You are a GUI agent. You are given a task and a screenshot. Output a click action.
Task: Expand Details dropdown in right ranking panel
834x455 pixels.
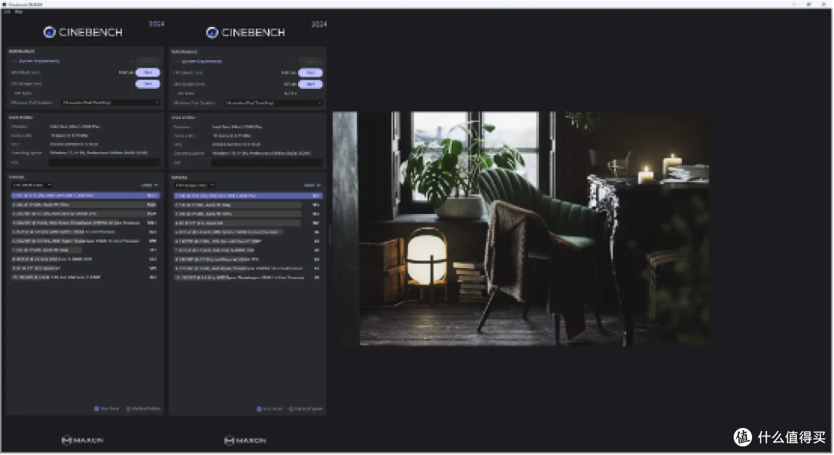[312, 185]
